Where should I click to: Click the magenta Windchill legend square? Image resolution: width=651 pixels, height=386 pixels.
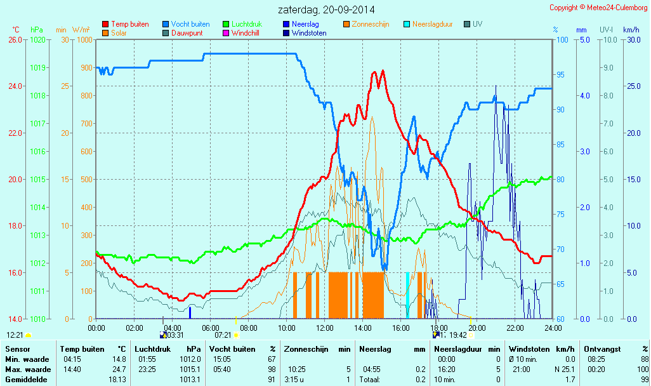(x=226, y=33)
